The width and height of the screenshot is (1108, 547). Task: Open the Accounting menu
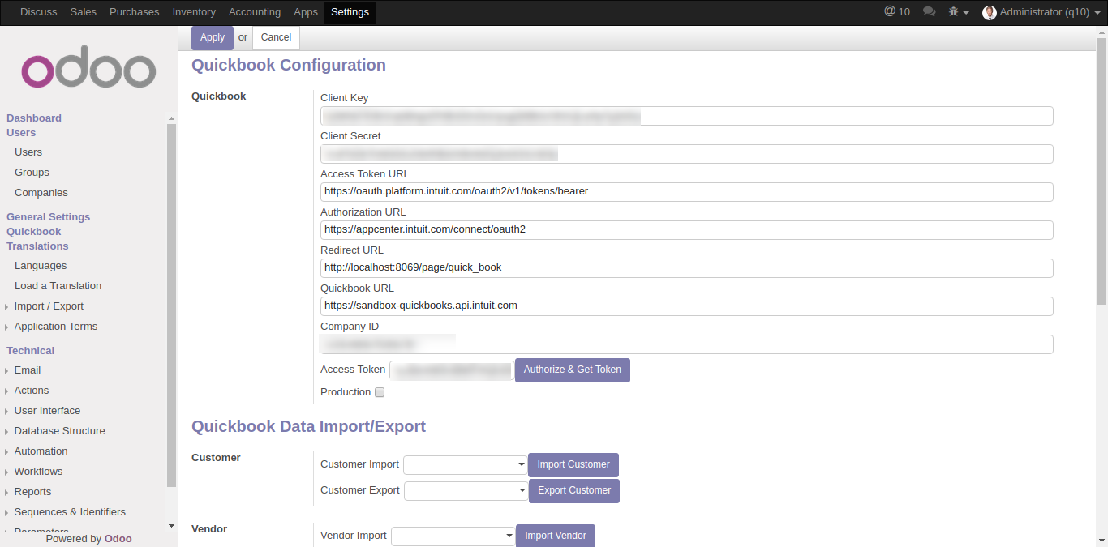[255, 12]
